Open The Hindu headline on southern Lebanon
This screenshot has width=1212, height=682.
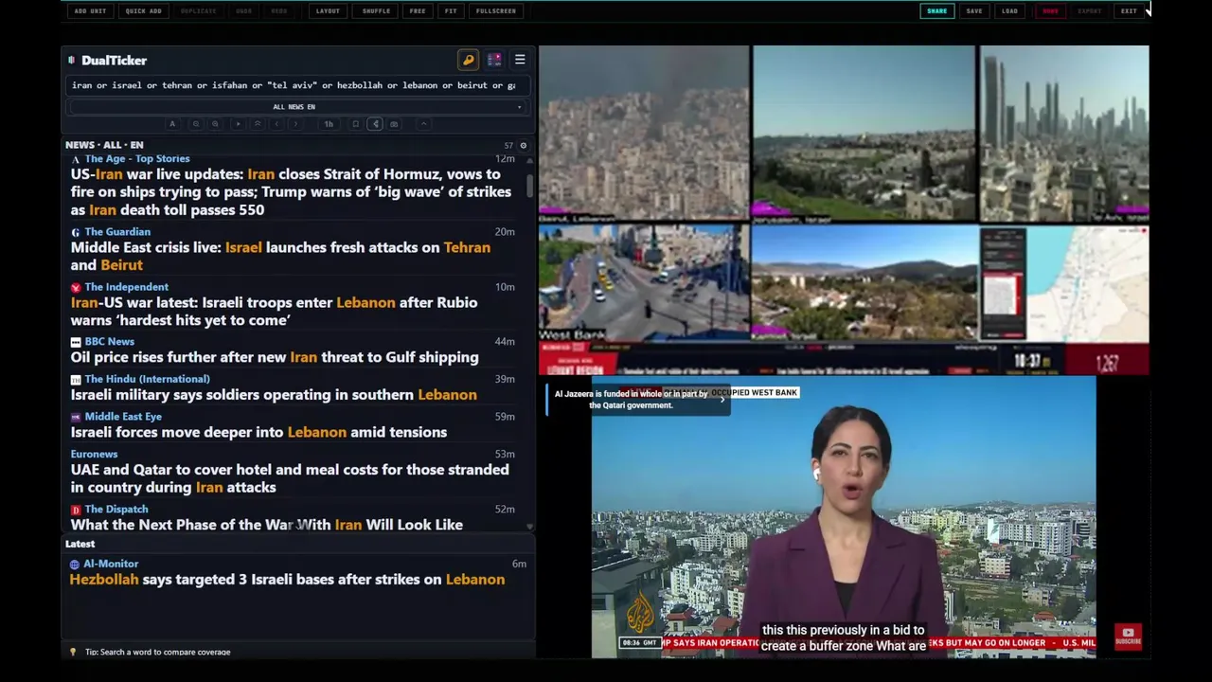274,395
